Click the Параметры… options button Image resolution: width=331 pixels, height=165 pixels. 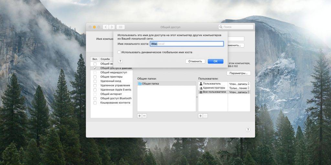coord(239,73)
